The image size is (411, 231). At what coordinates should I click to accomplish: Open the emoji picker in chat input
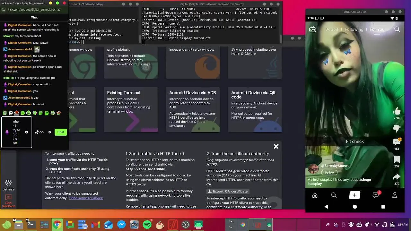click(26, 132)
